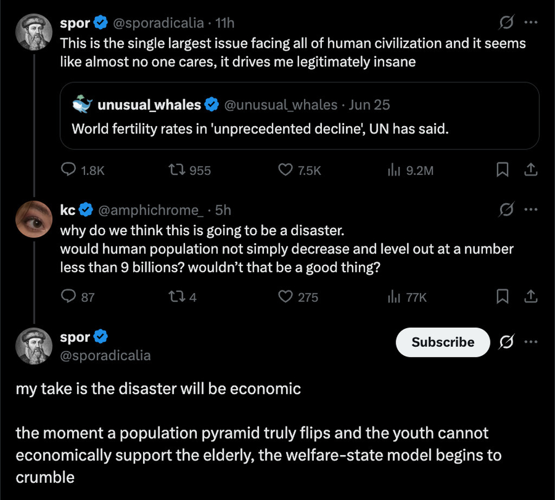Viewport: 555px width, 500px height.
Task: Open more options menu on kc's post
Action: coord(531,209)
